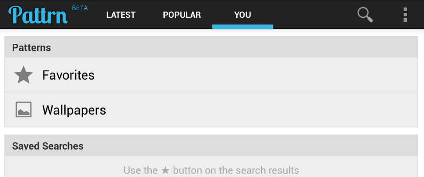
Task: Click the small star glyph in the hint text
Action: 165,170
